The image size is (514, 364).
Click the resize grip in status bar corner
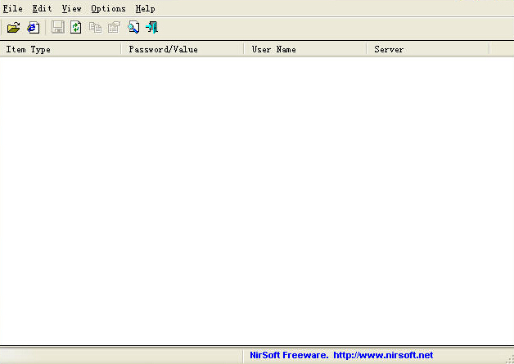pos(509,359)
